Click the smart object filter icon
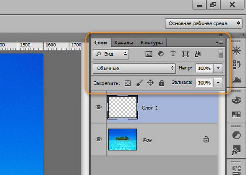246x175 pixels. [197, 53]
